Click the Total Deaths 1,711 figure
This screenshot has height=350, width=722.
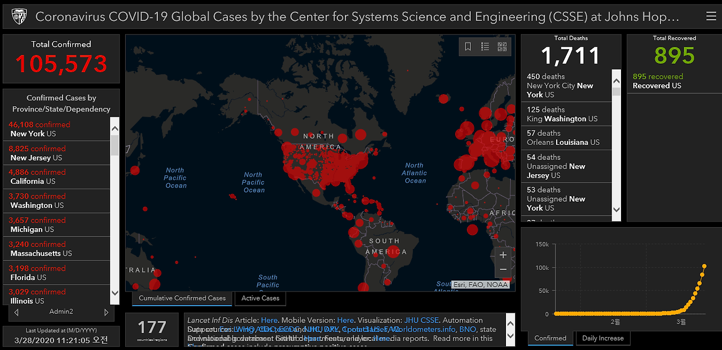pos(571,55)
